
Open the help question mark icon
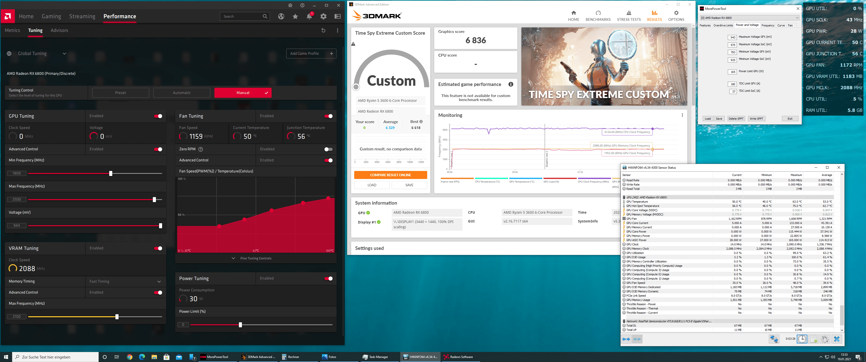coord(302,5)
